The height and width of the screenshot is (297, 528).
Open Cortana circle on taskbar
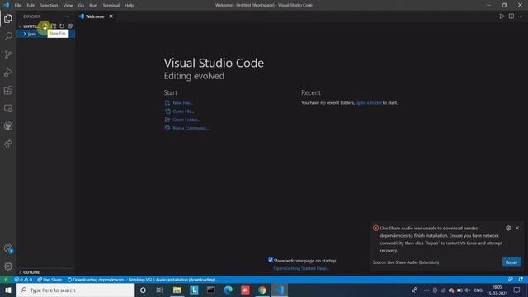pyautogui.click(x=143, y=290)
